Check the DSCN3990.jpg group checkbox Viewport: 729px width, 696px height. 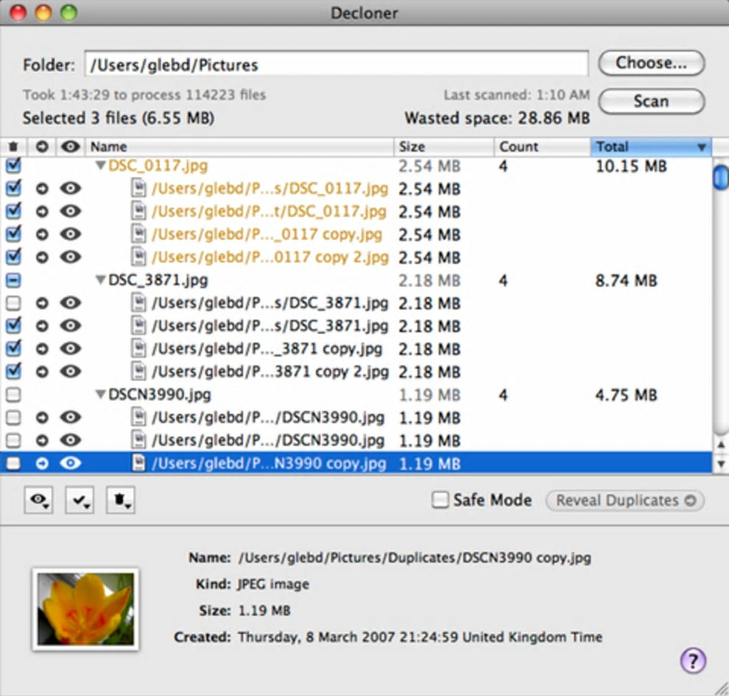(x=14, y=395)
